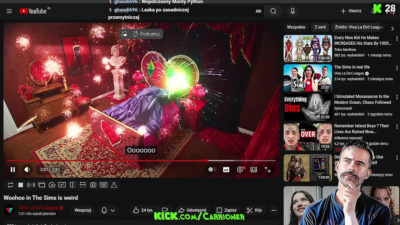Show next chips with the right chevron
400x225 pixels.
point(392,28)
